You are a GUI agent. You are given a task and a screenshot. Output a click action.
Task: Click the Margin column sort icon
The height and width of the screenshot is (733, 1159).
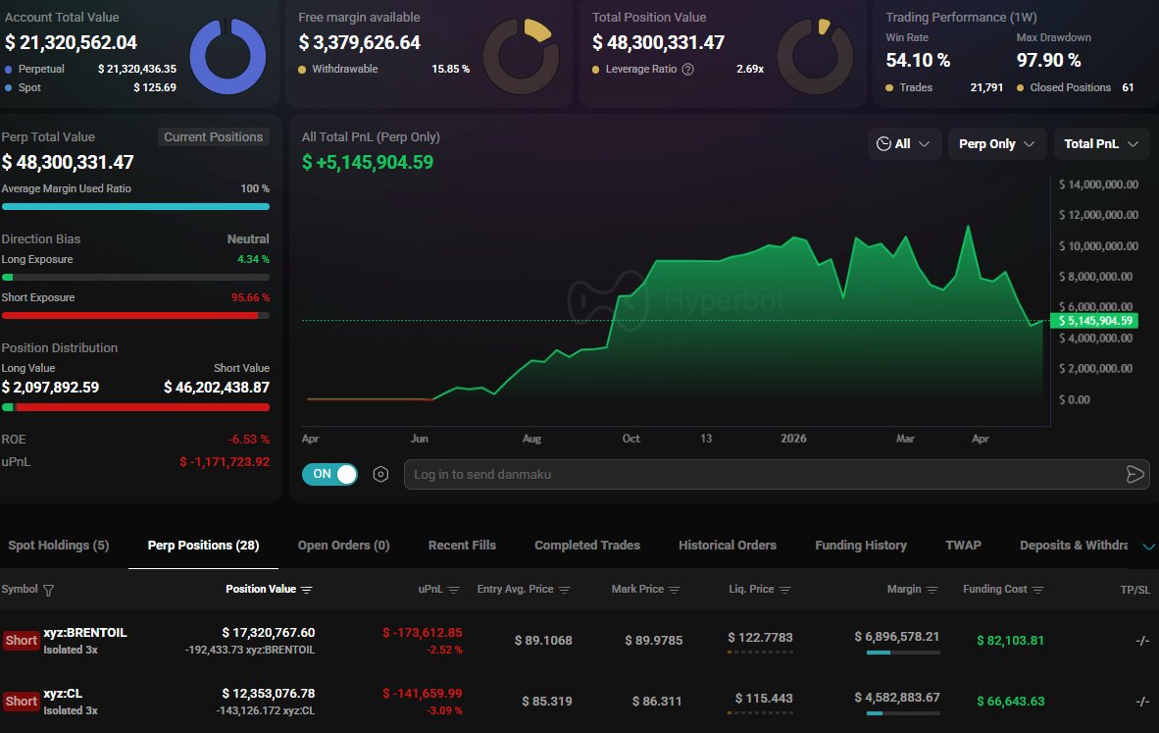tap(932, 590)
